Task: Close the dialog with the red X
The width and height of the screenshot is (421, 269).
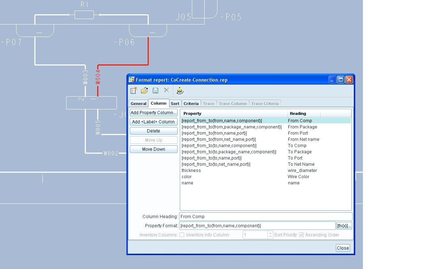Action: pos(349,80)
